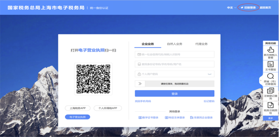
Task: Collapse the 其他功能 side panel arrow
Action: (x=261, y=81)
